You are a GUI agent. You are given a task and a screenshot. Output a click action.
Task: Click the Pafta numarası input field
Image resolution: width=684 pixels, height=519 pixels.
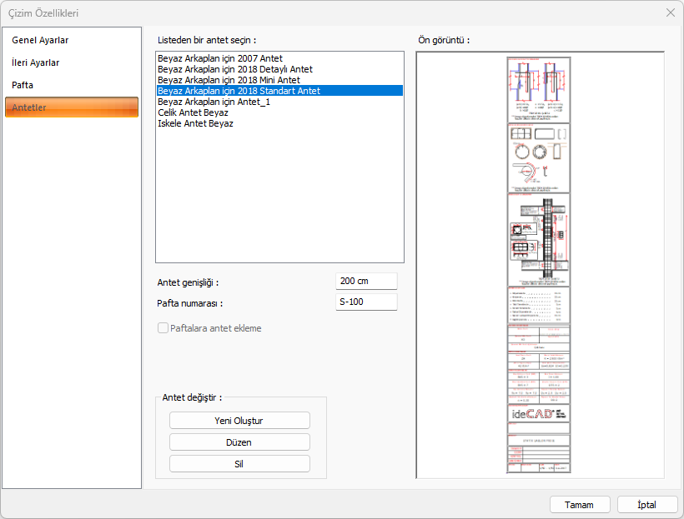click(365, 302)
